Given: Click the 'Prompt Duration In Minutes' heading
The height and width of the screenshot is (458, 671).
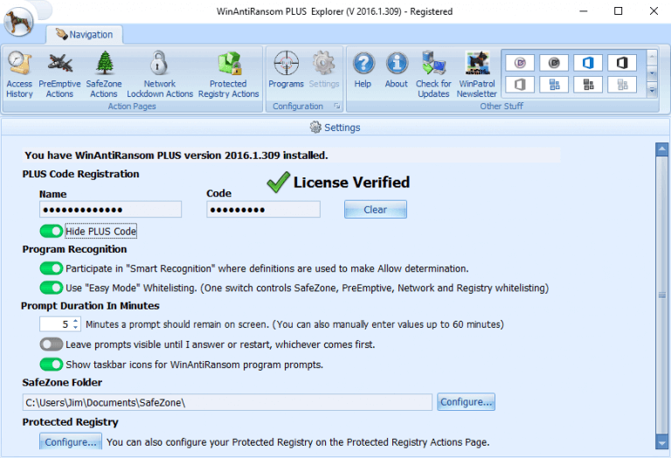Looking at the screenshot, I should pyautogui.click(x=90, y=306).
